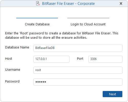Image resolution: width=128 pixels, height=102 pixels.
Task: Click the BitRaser app icon in title bar
Action: (x=38, y=4)
